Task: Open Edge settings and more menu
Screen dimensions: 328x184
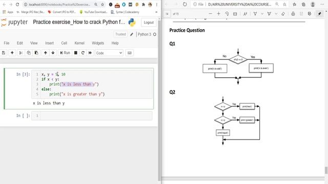Action: (322, 5)
